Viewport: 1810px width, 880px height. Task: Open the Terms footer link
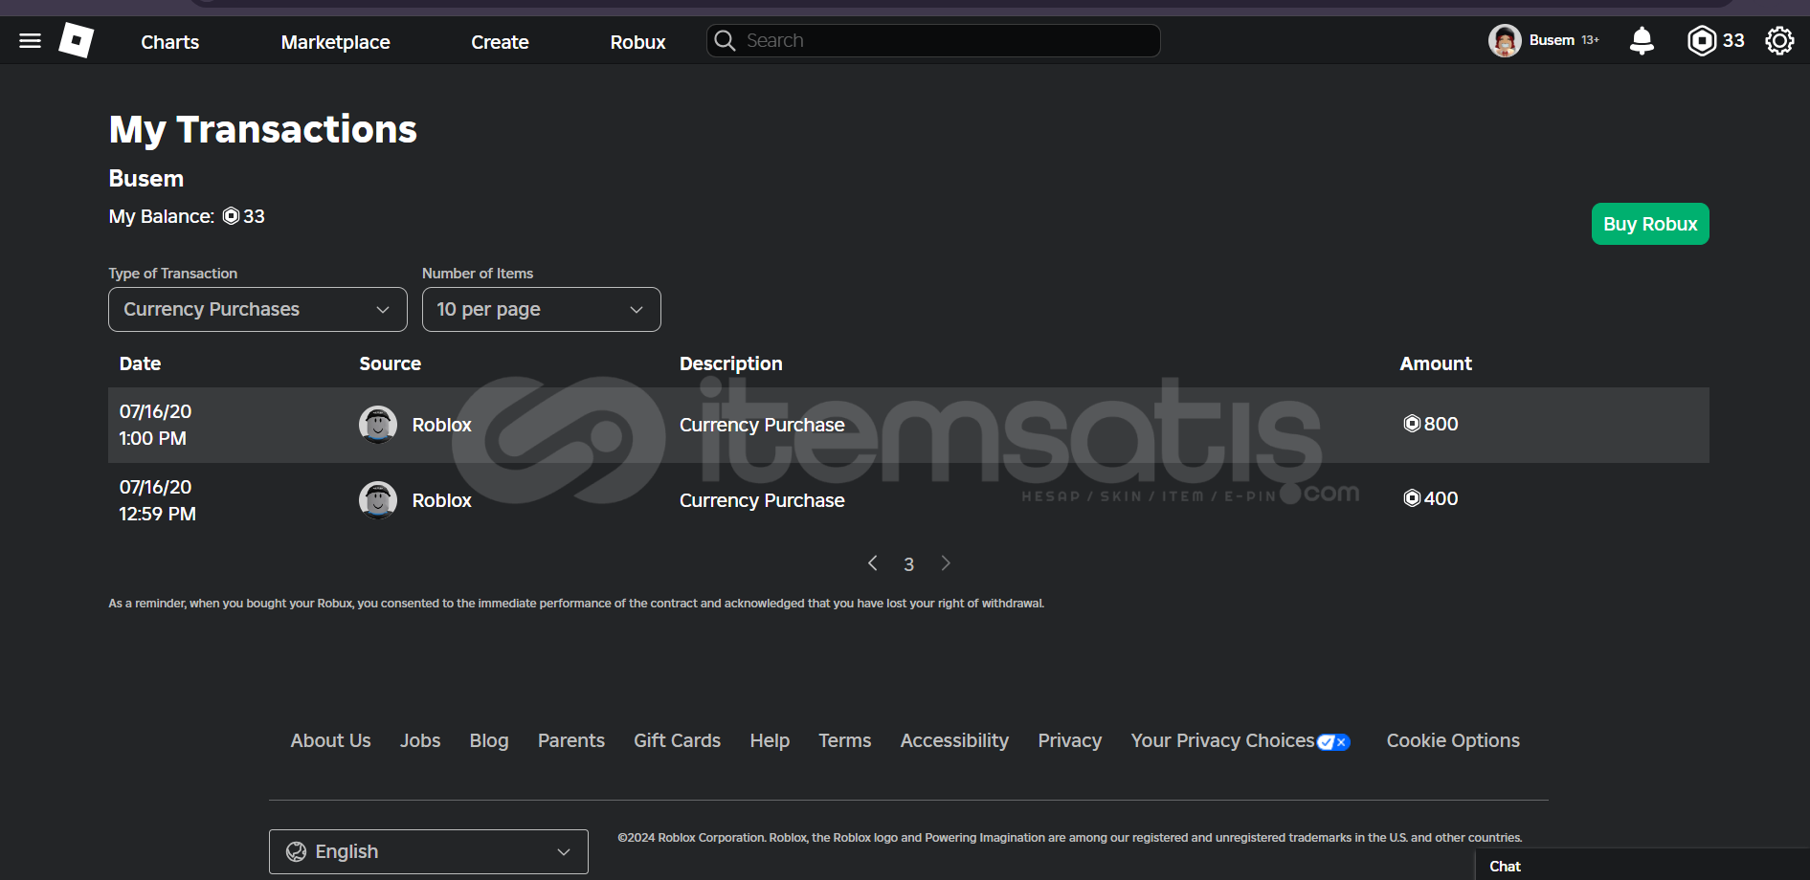pyautogui.click(x=845, y=741)
